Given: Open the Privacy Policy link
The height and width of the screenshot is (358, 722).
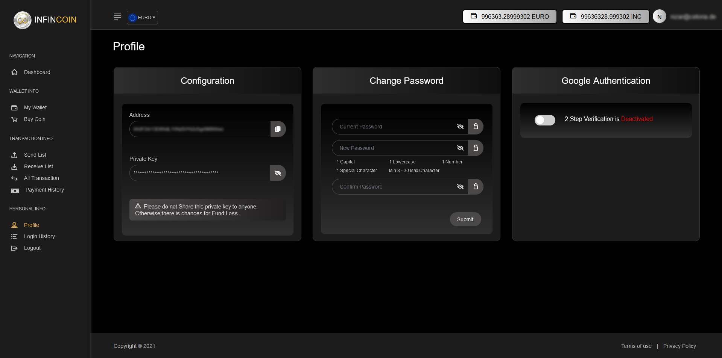Looking at the screenshot, I should 679,346.
